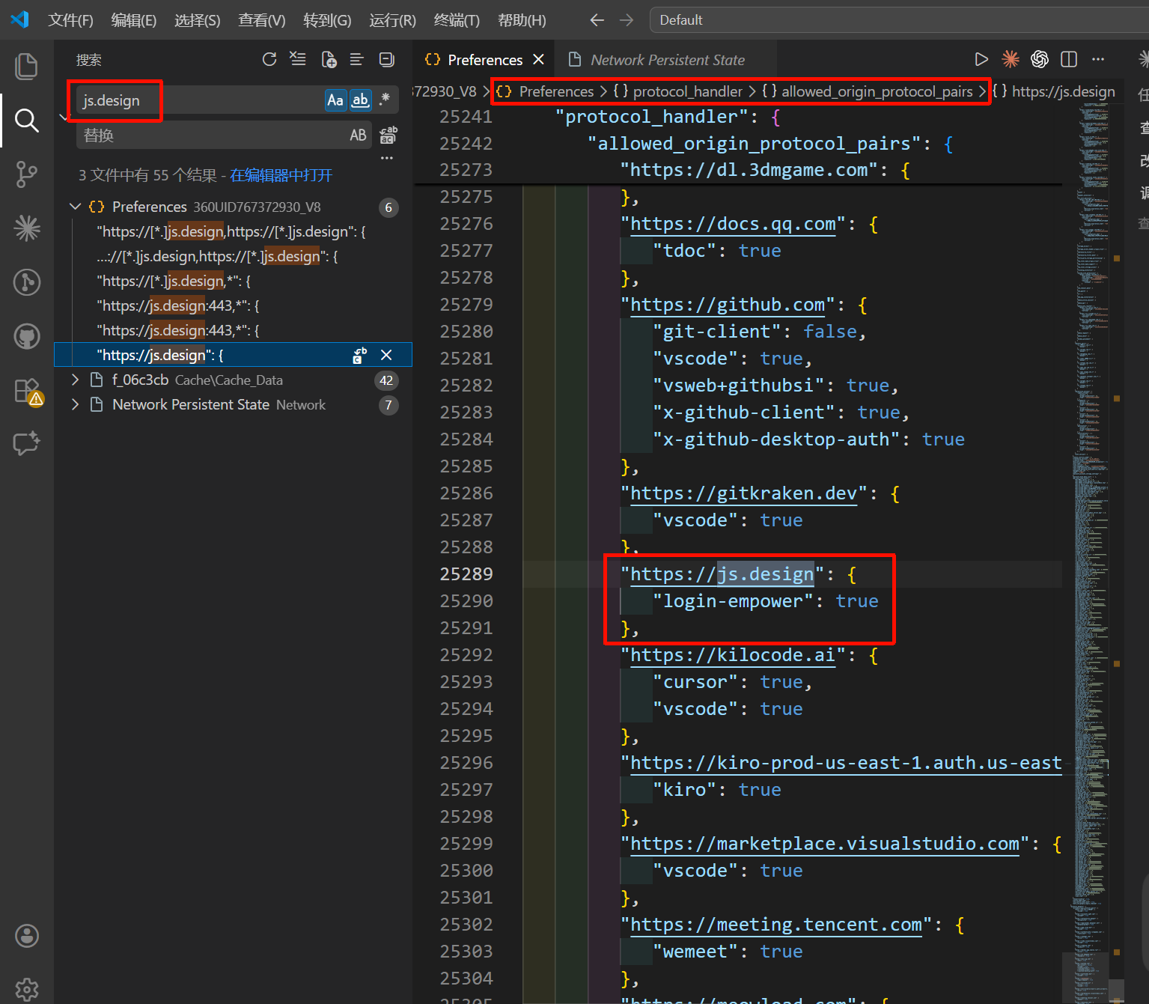Click the Replace All icon

pyautogui.click(x=388, y=136)
